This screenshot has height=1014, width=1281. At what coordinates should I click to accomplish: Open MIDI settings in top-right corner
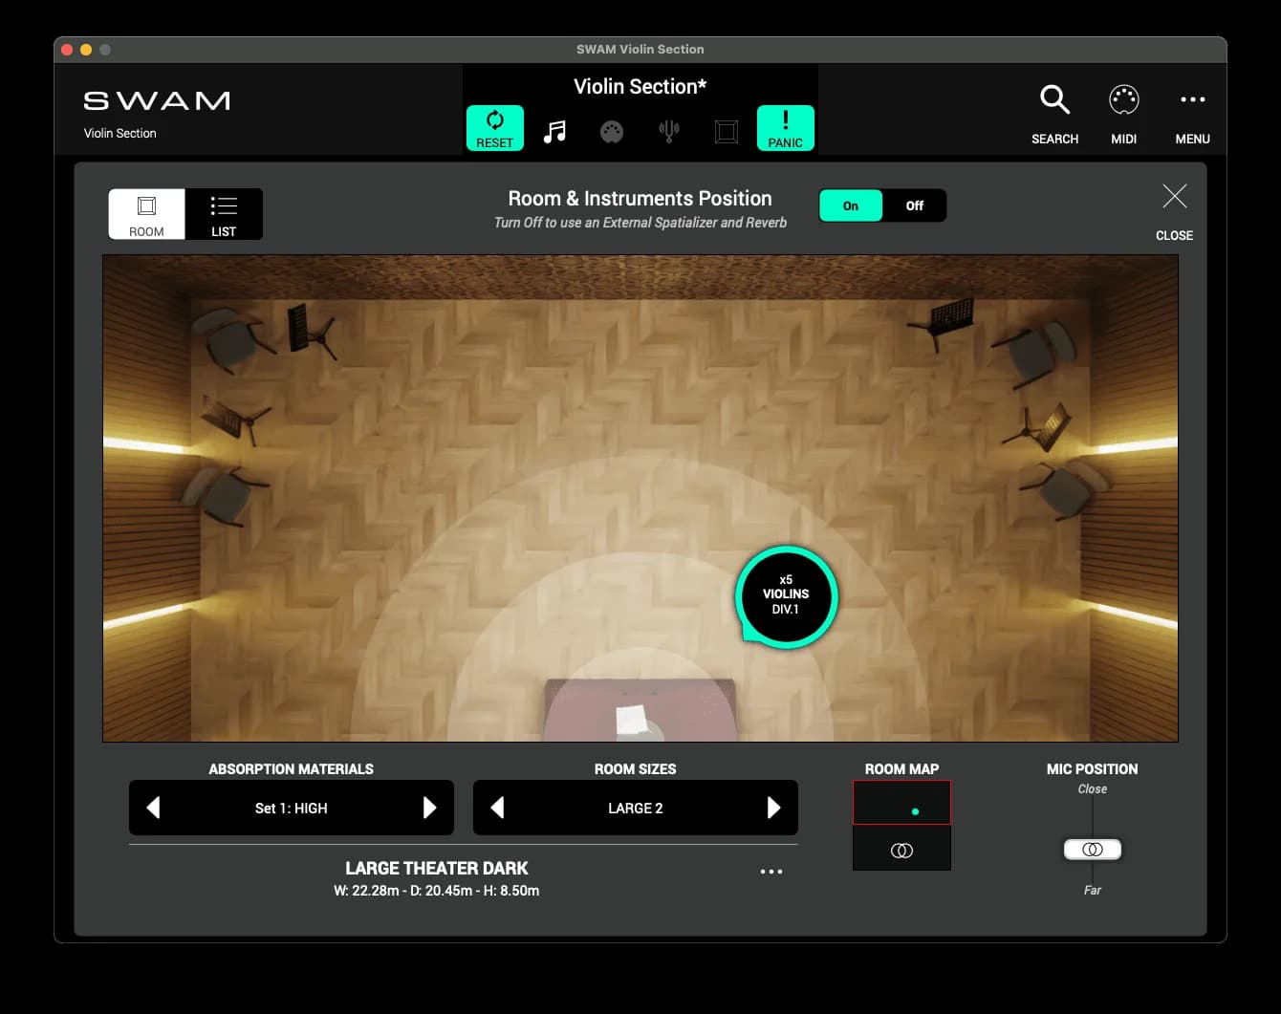(x=1123, y=113)
